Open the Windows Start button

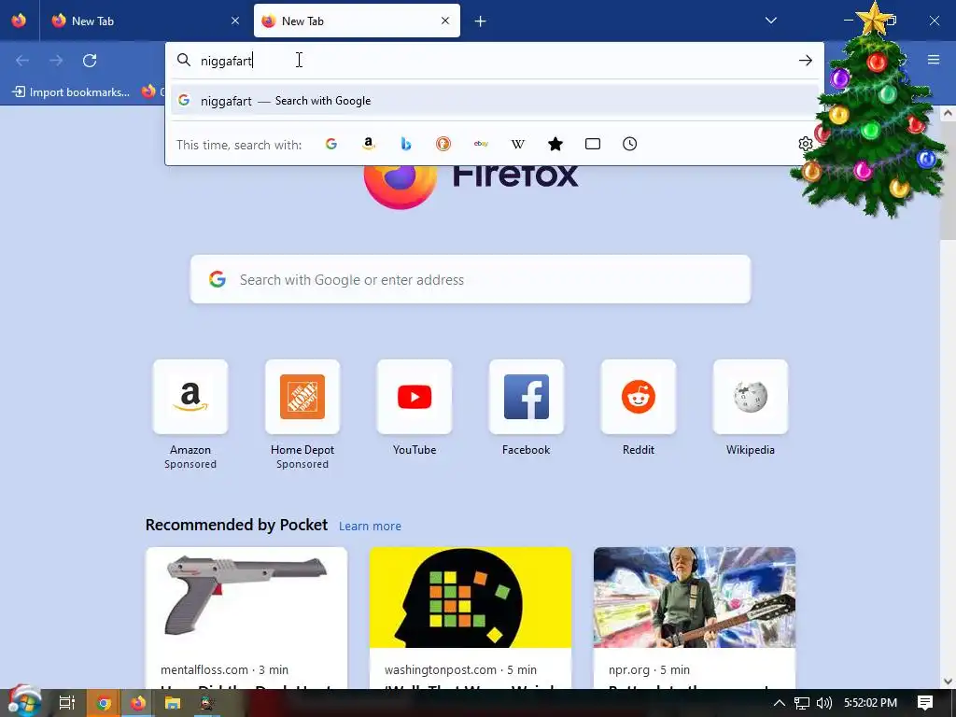(x=23, y=702)
